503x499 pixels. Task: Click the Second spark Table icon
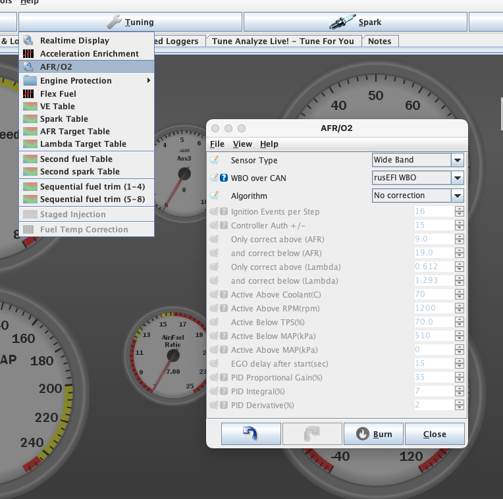(30, 171)
